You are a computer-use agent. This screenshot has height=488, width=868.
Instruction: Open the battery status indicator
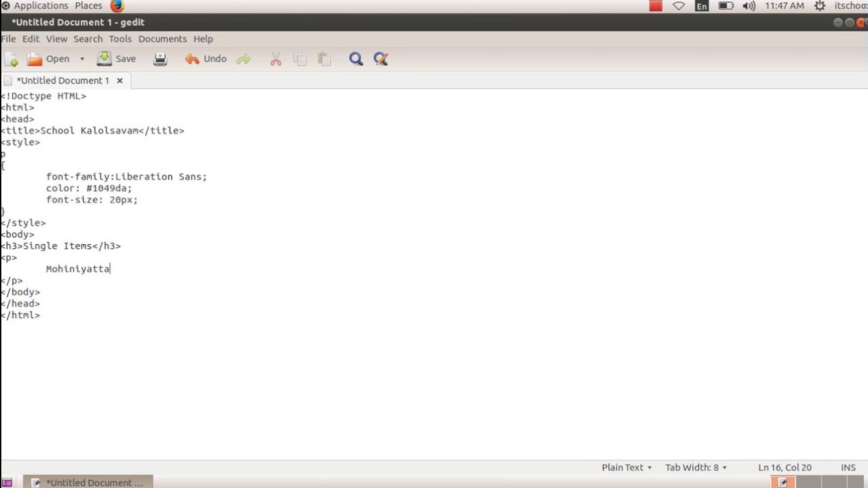[725, 6]
